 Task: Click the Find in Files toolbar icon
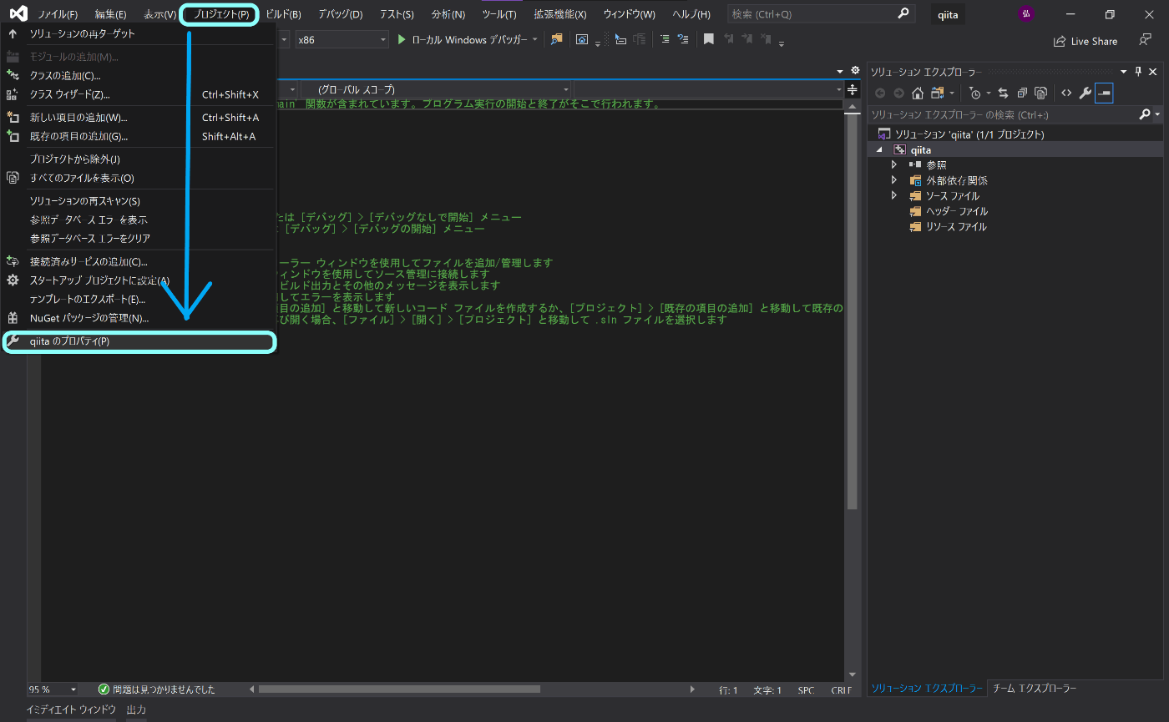click(557, 39)
